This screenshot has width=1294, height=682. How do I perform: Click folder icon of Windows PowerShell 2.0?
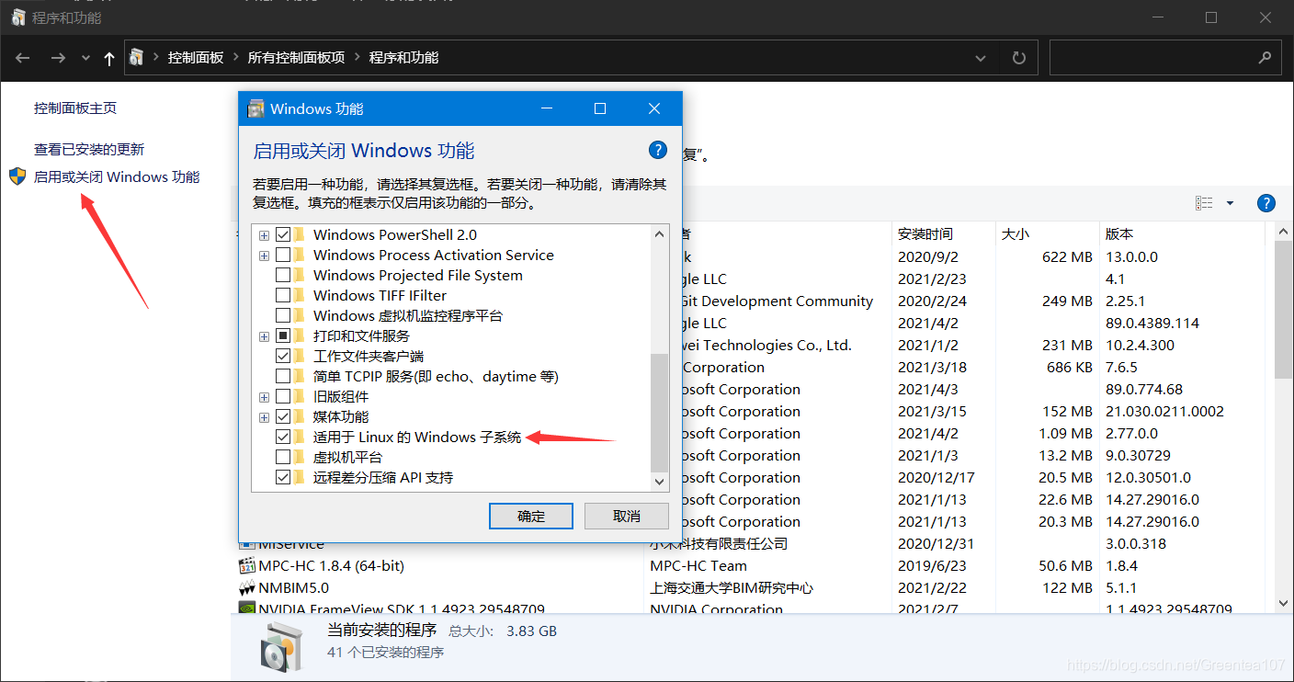pos(299,234)
